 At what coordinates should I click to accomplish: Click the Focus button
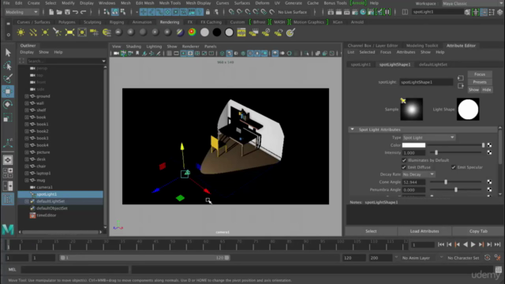coord(480,74)
